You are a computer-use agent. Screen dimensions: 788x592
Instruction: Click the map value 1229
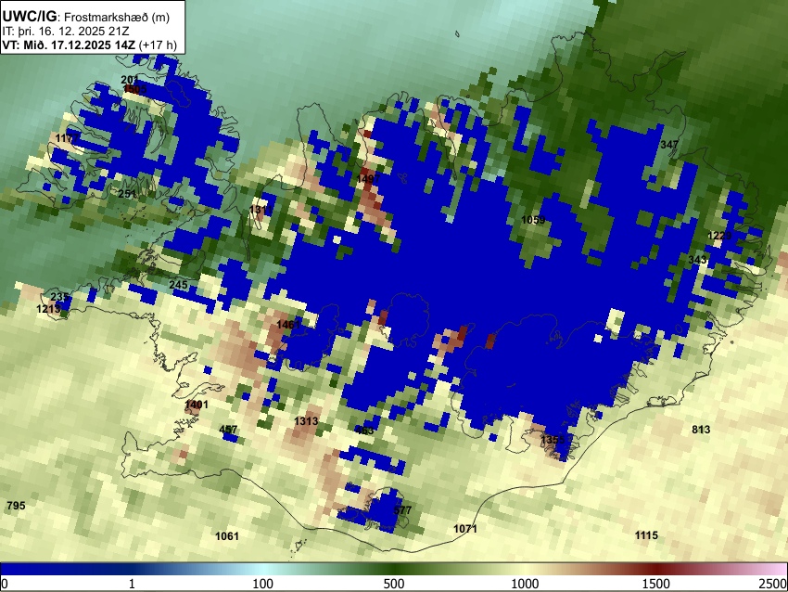coord(719,236)
